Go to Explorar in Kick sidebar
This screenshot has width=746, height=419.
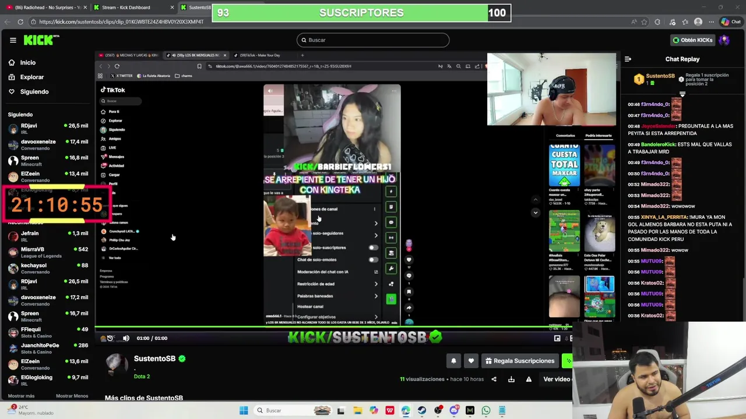(x=31, y=77)
